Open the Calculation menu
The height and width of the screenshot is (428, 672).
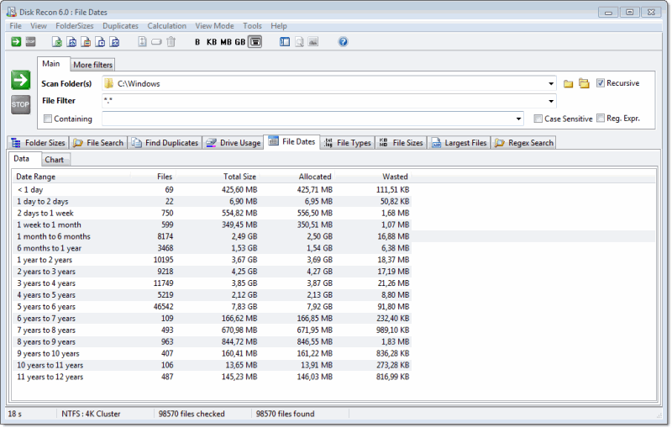(166, 26)
